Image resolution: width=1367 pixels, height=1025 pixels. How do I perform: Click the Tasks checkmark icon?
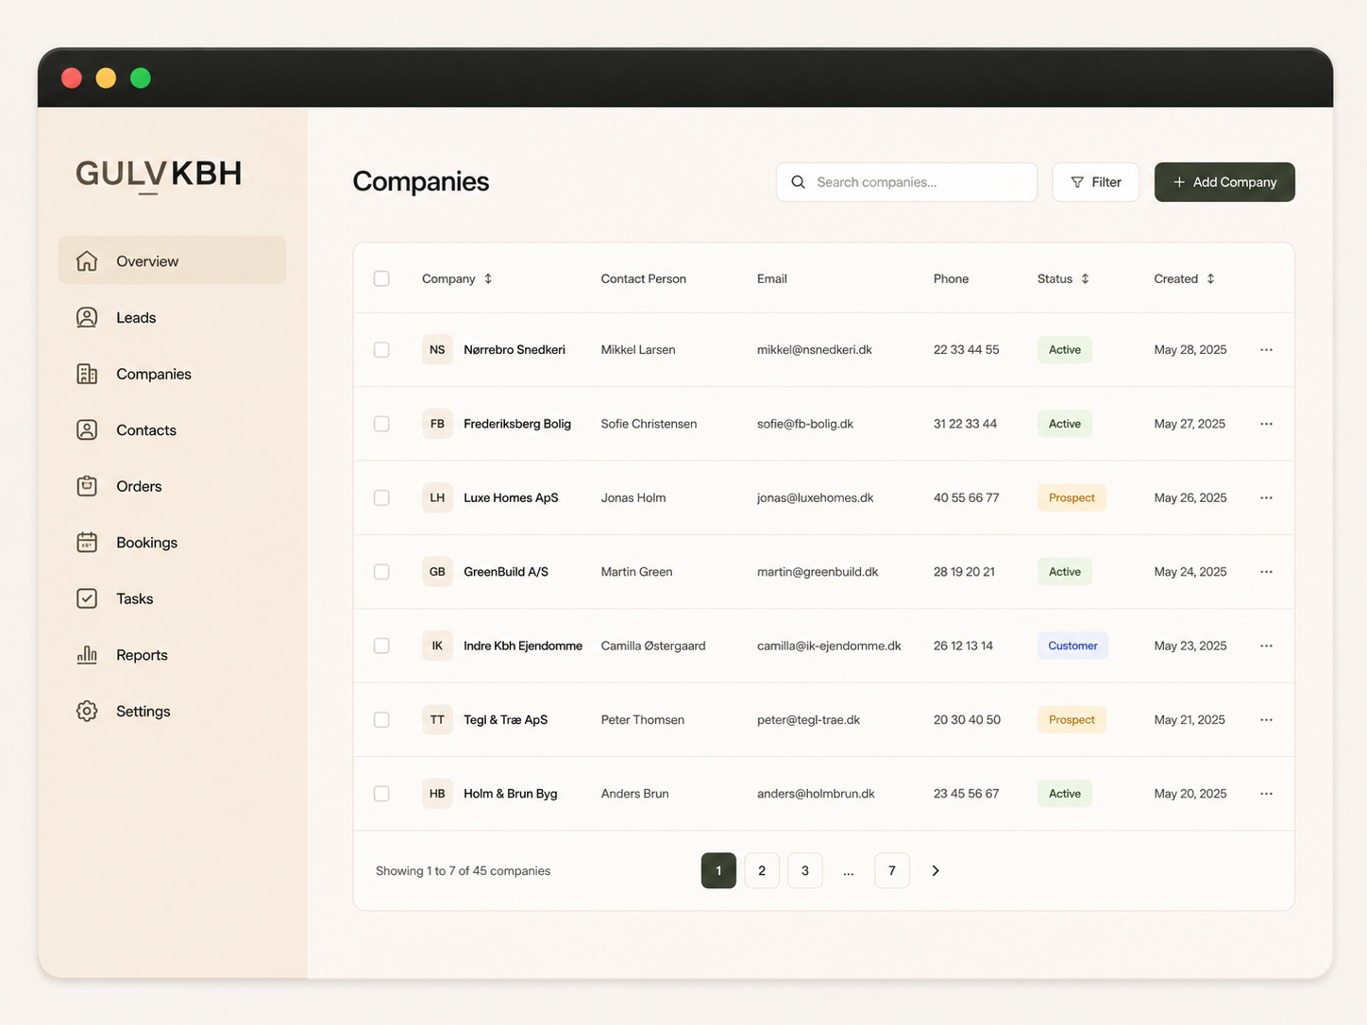87,598
